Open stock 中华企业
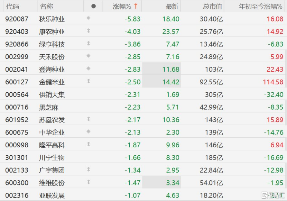Screen dimensions: 287x201 52,133
